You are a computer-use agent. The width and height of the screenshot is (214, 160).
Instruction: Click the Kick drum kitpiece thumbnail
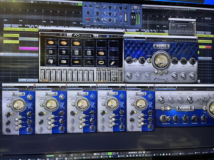click(x=51, y=62)
